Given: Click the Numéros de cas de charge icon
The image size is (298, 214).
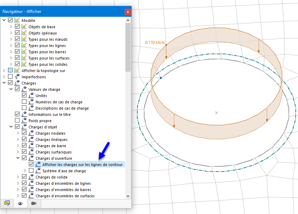Looking at the screenshot, I should coord(31,102).
